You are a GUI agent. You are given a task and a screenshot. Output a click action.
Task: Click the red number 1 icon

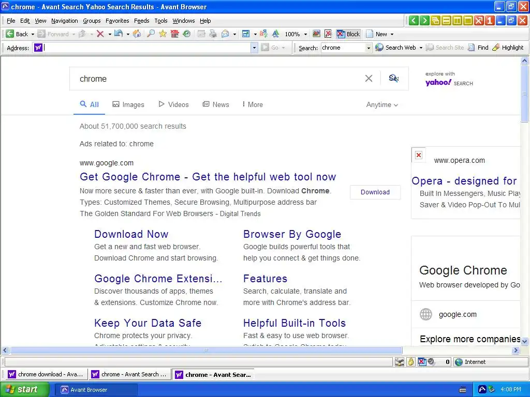(x=490, y=21)
